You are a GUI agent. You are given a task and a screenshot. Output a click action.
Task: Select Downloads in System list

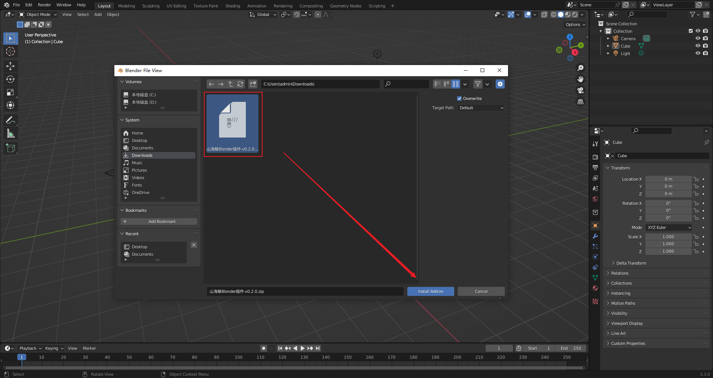159,155
